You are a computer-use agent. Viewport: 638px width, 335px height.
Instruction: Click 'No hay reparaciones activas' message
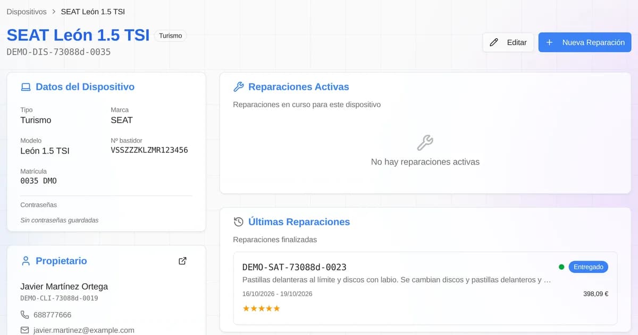(425, 162)
